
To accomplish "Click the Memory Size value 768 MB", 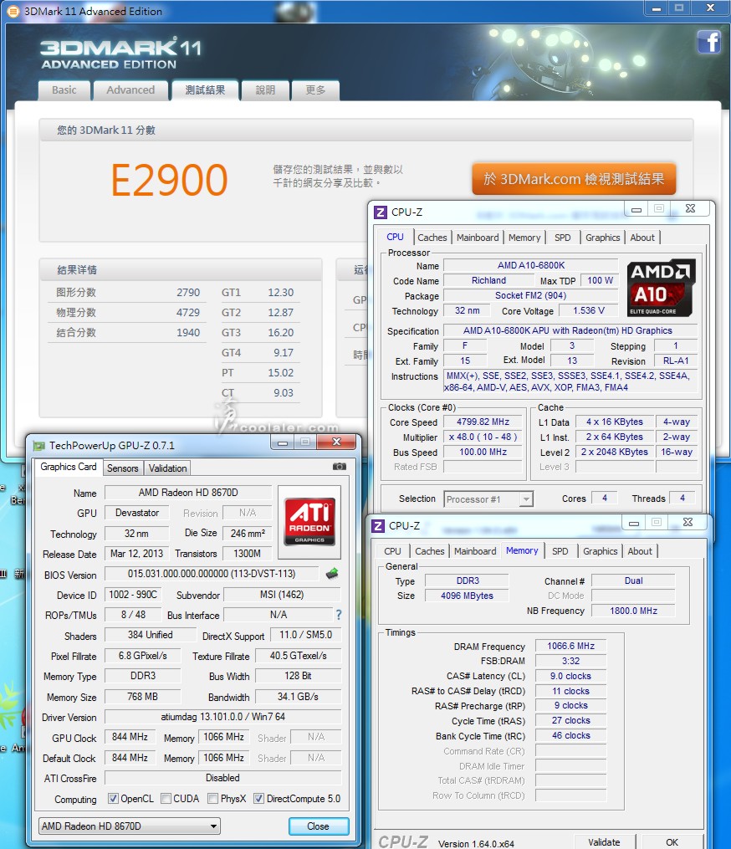I will [142, 696].
